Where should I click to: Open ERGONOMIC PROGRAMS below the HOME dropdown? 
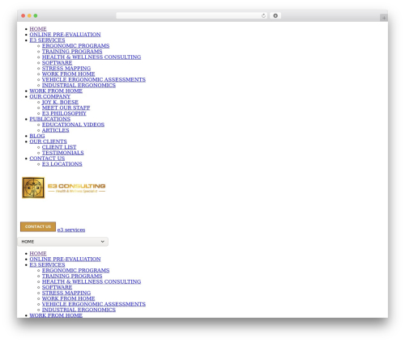pos(75,271)
